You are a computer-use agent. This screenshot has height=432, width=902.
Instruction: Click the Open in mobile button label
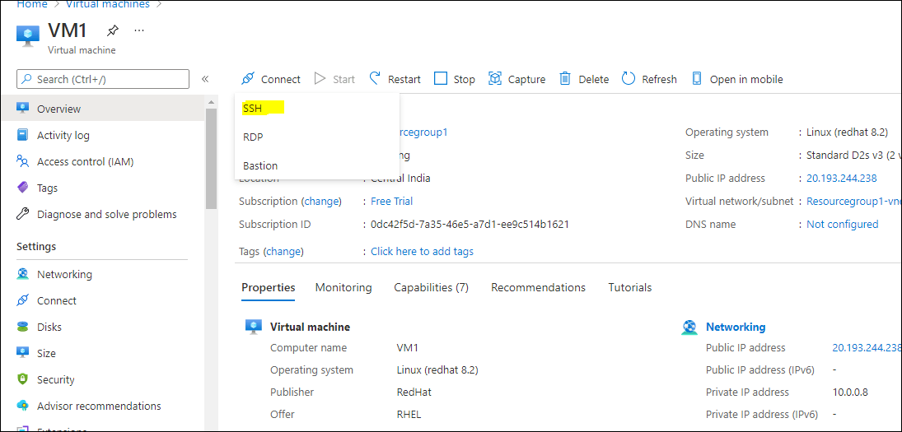click(746, 79)
